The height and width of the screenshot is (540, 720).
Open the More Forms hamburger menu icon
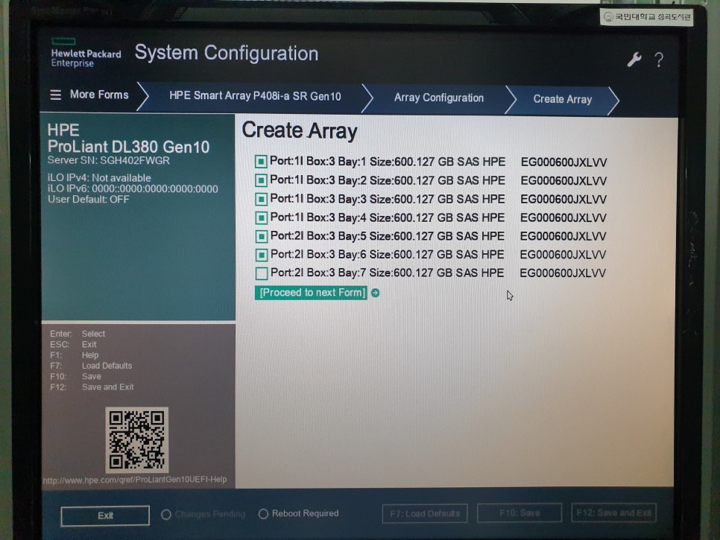[56, 95]
